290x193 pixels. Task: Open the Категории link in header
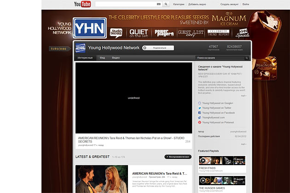179,5
